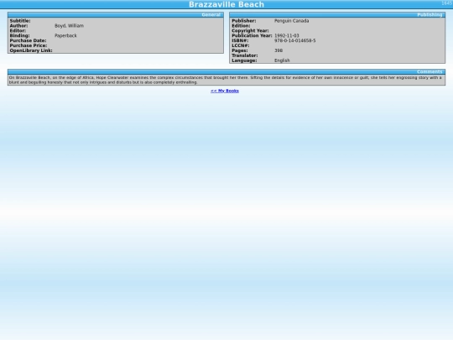Click the Brazzaville Beach page title
This screenshot has height=340, width=453.
[x=226, y=4]
